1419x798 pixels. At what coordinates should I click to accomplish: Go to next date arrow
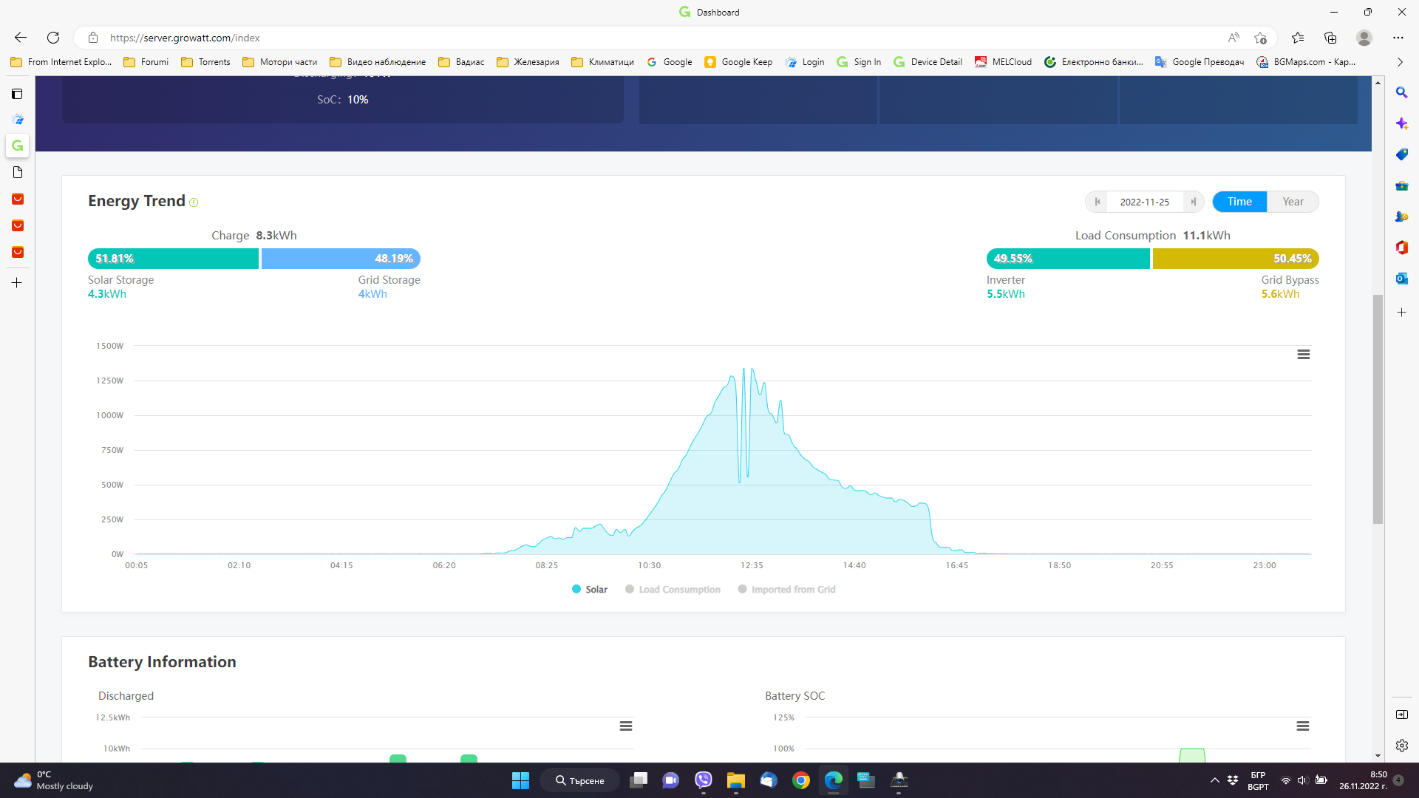(1193, 202)
